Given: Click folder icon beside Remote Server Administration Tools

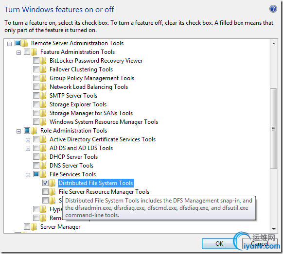Looking at the screenshot, I should (x=24, y=43).
